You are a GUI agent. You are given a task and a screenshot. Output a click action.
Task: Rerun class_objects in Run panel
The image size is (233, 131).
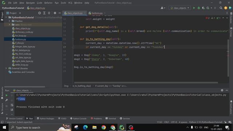click(x=7, y=95)
